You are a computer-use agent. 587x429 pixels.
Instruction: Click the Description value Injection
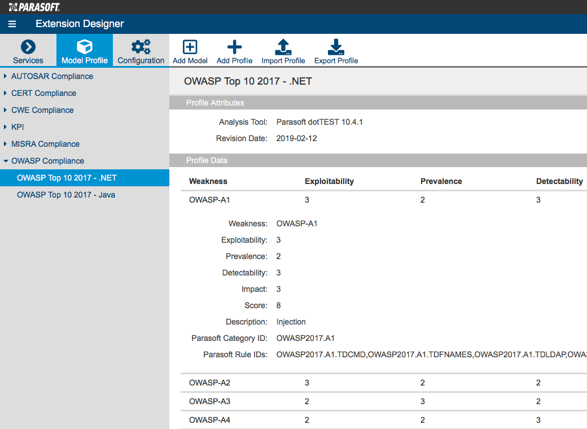[291, 322]
